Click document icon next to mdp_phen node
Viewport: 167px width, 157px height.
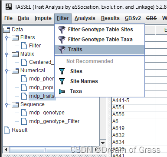[x=24, y=79]
